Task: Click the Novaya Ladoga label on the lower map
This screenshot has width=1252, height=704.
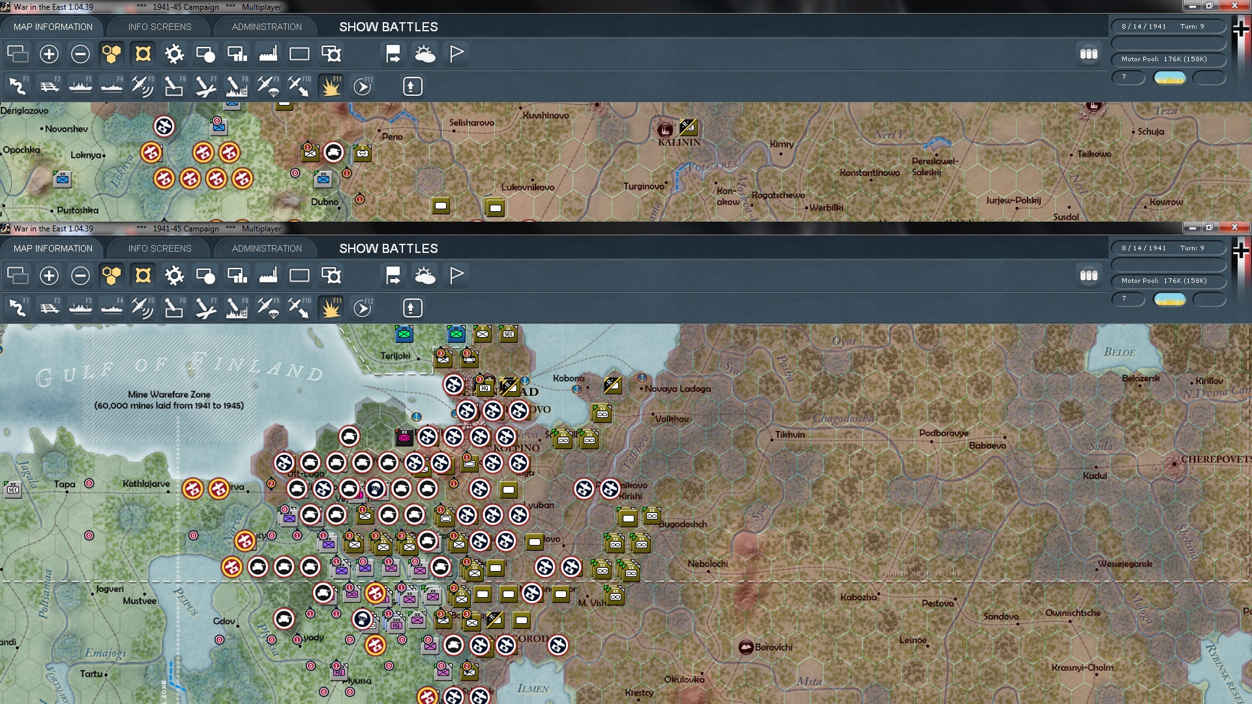Action: pyautogui.click(x=678, y=389)
